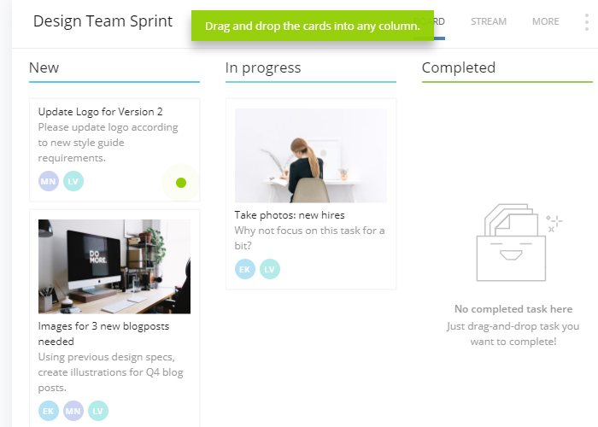Click LV avatar on Take photos card
The image size is (598, 427).
[270, 269]
